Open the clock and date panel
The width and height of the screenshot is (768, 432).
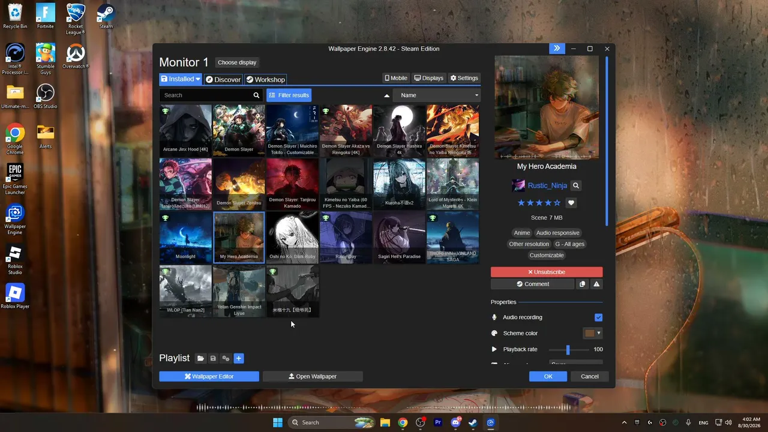(x=751, y=422)
